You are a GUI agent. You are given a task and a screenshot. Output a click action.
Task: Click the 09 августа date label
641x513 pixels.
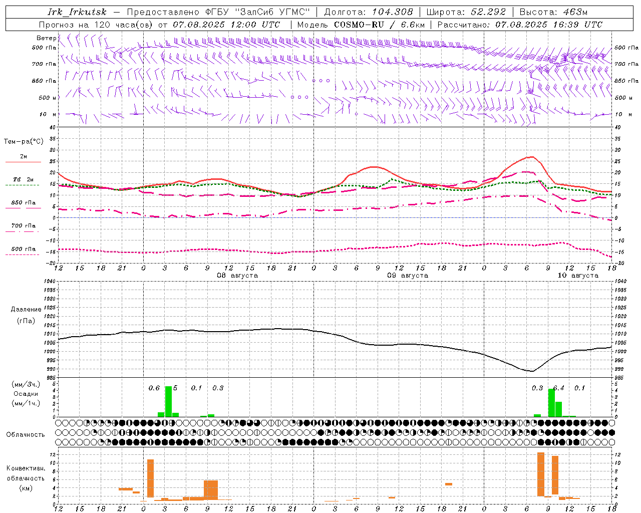[x=408, y=276]
